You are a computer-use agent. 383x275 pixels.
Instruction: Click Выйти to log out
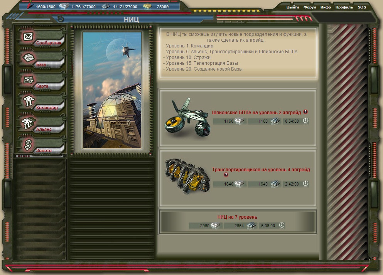(x=293, y=7)
